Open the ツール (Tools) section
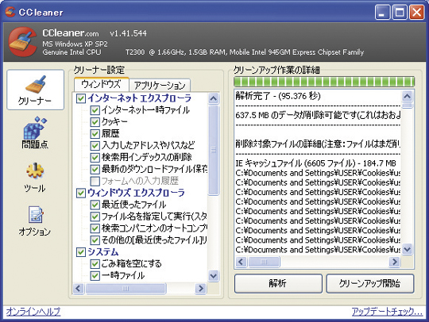The image size is (429, 322). tap(35, 177)
